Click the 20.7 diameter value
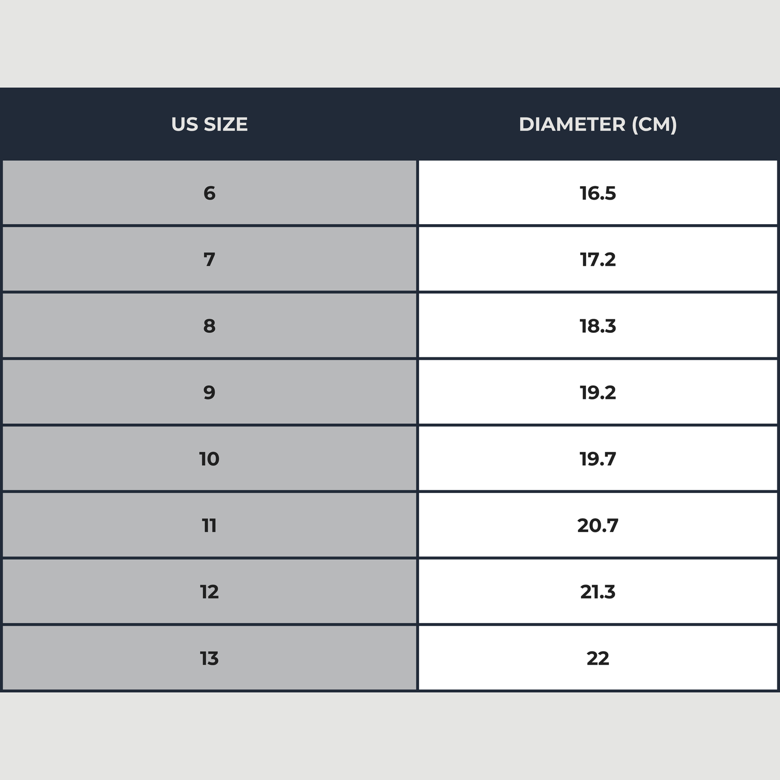The height and width of the screenshot is (780, 780). pos(597,525)
